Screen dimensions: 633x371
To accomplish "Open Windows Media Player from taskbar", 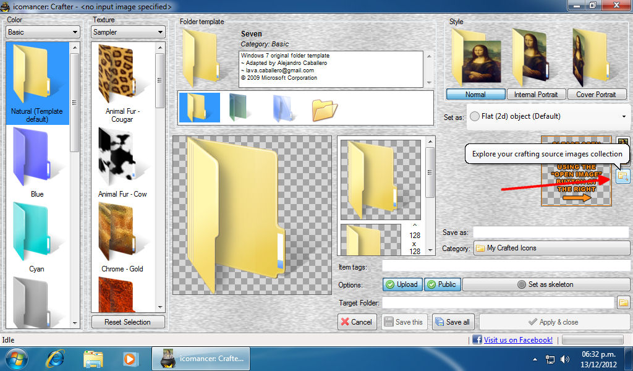I will [130, 359].
